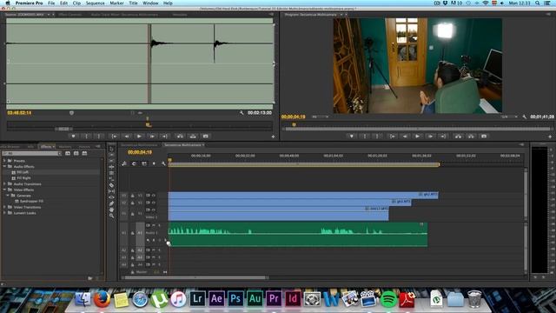Select the Fill Left audio effect
Viewport: 556px width, 313px height.
23,172
